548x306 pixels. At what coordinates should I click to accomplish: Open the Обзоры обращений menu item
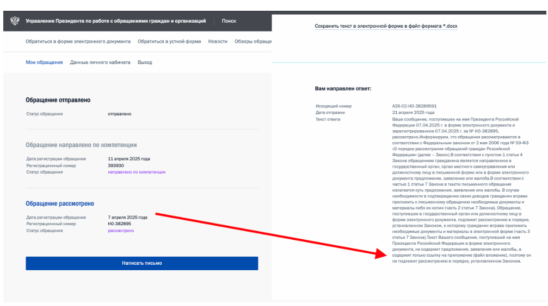click(x=253, y=41)
